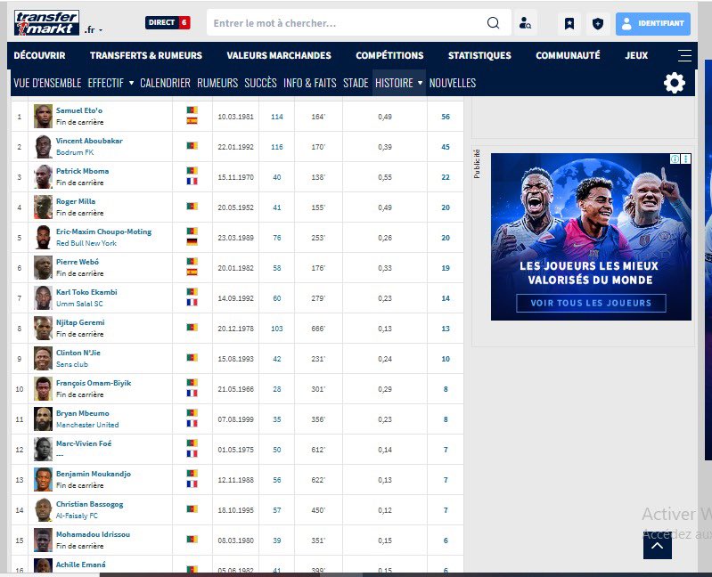The height and width of the screenshot is (577, 712).
Task: Open Bryan Mbeumo player profile
Action: click(82, 413)
